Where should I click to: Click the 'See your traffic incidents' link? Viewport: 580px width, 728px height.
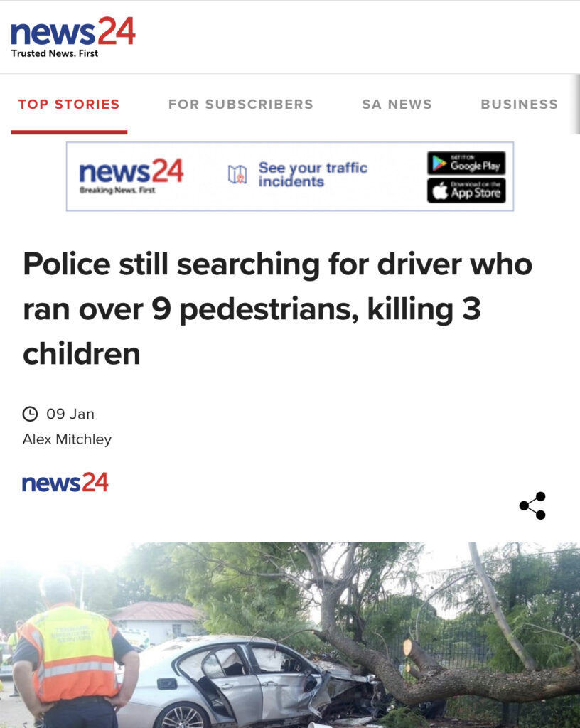(313, 174)
